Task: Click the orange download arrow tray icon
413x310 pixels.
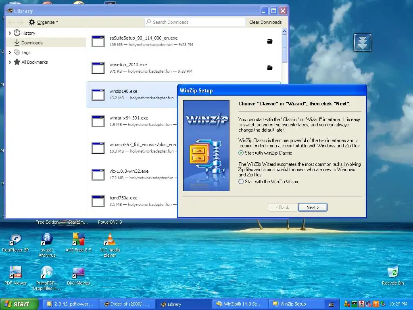Action: 375,304
